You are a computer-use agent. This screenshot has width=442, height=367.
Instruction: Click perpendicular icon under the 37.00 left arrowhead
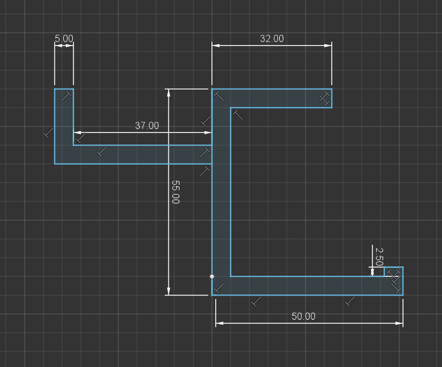click(80, 138)
